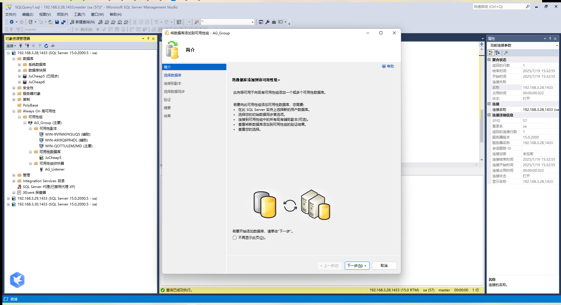The image size is (561, 305).
Task: Click the refresh icon in Object Explorer
Action: click(46, 46)
